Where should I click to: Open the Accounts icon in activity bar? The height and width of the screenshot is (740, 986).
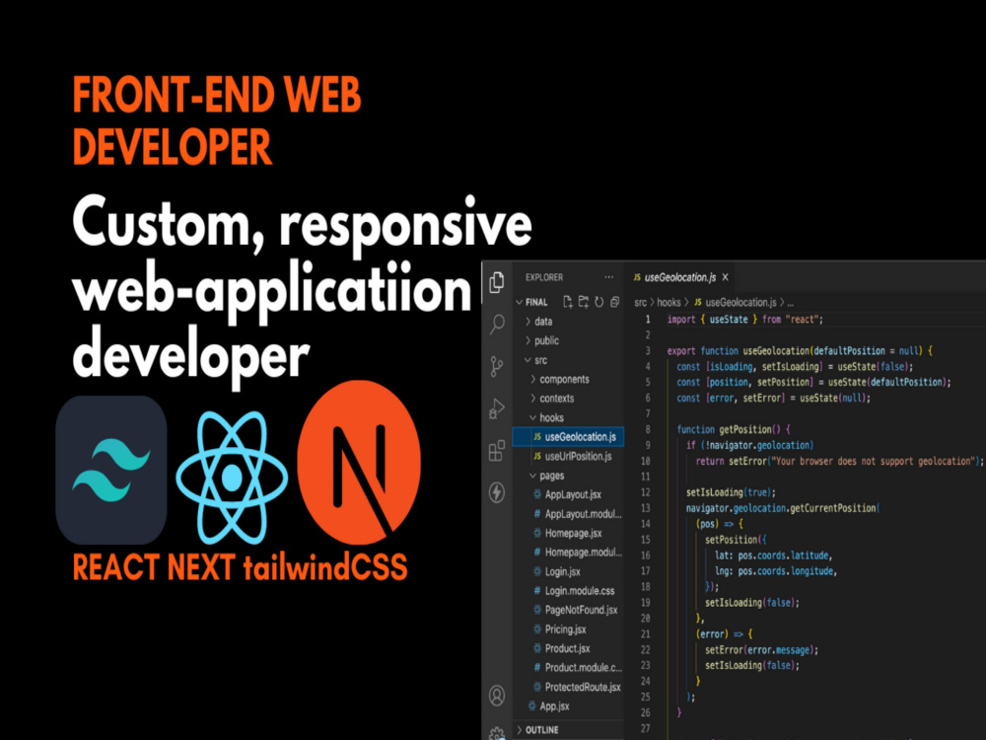(497, 696)
